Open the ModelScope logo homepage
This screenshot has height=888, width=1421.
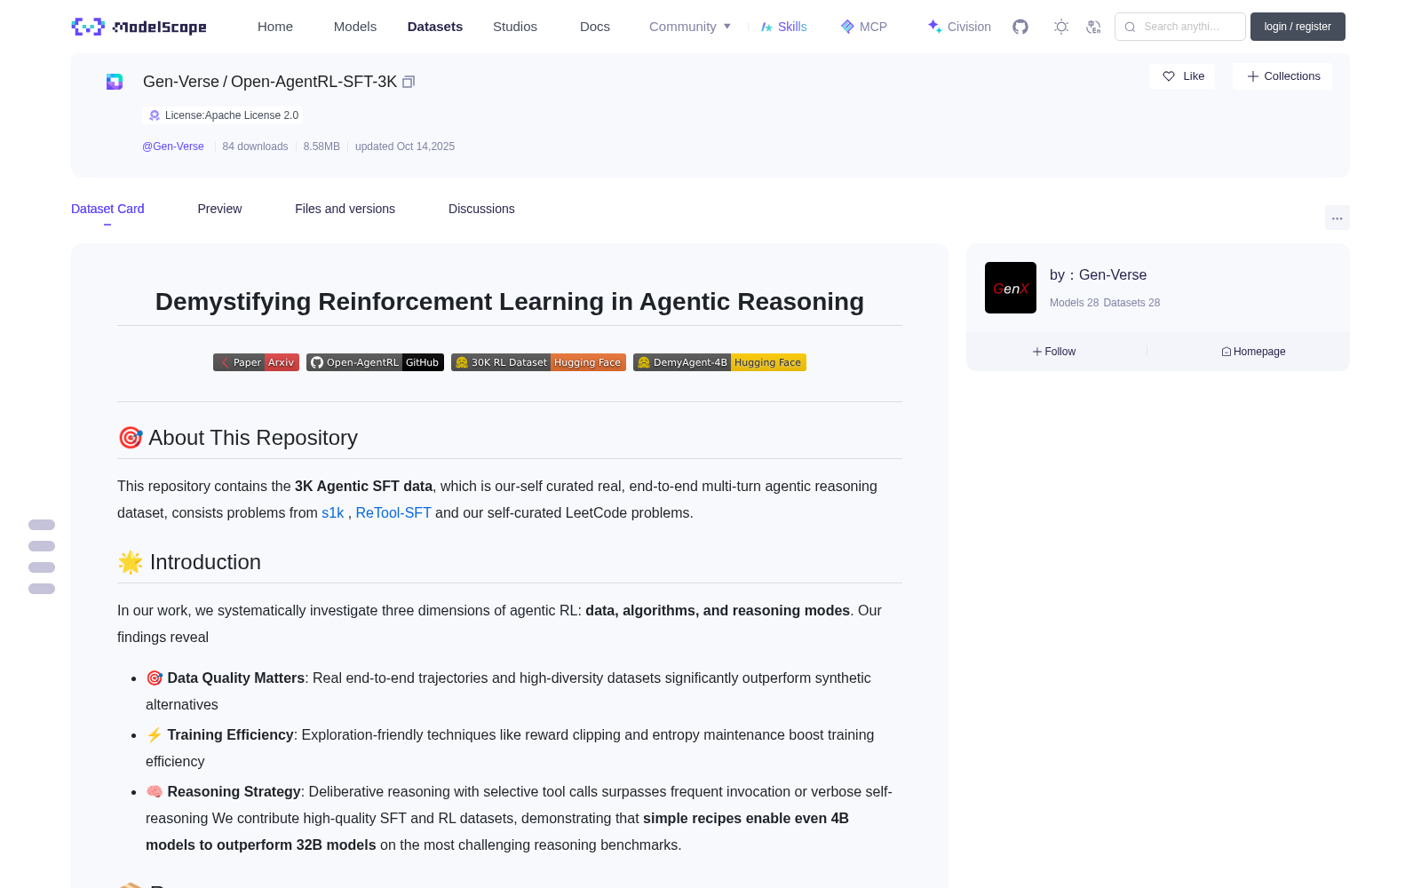tap(139, 27)
